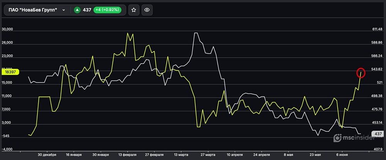Image resolution: width=386 pixels, height=160 pixels.
Task: Toggle the eye visibility icon
Action: click(146, 10)
